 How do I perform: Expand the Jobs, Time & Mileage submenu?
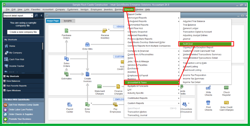pyautogui.click(x=152, y=61)
